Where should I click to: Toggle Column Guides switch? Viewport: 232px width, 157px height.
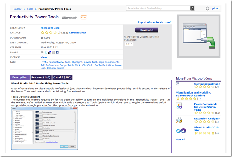(x=39, y=120)
